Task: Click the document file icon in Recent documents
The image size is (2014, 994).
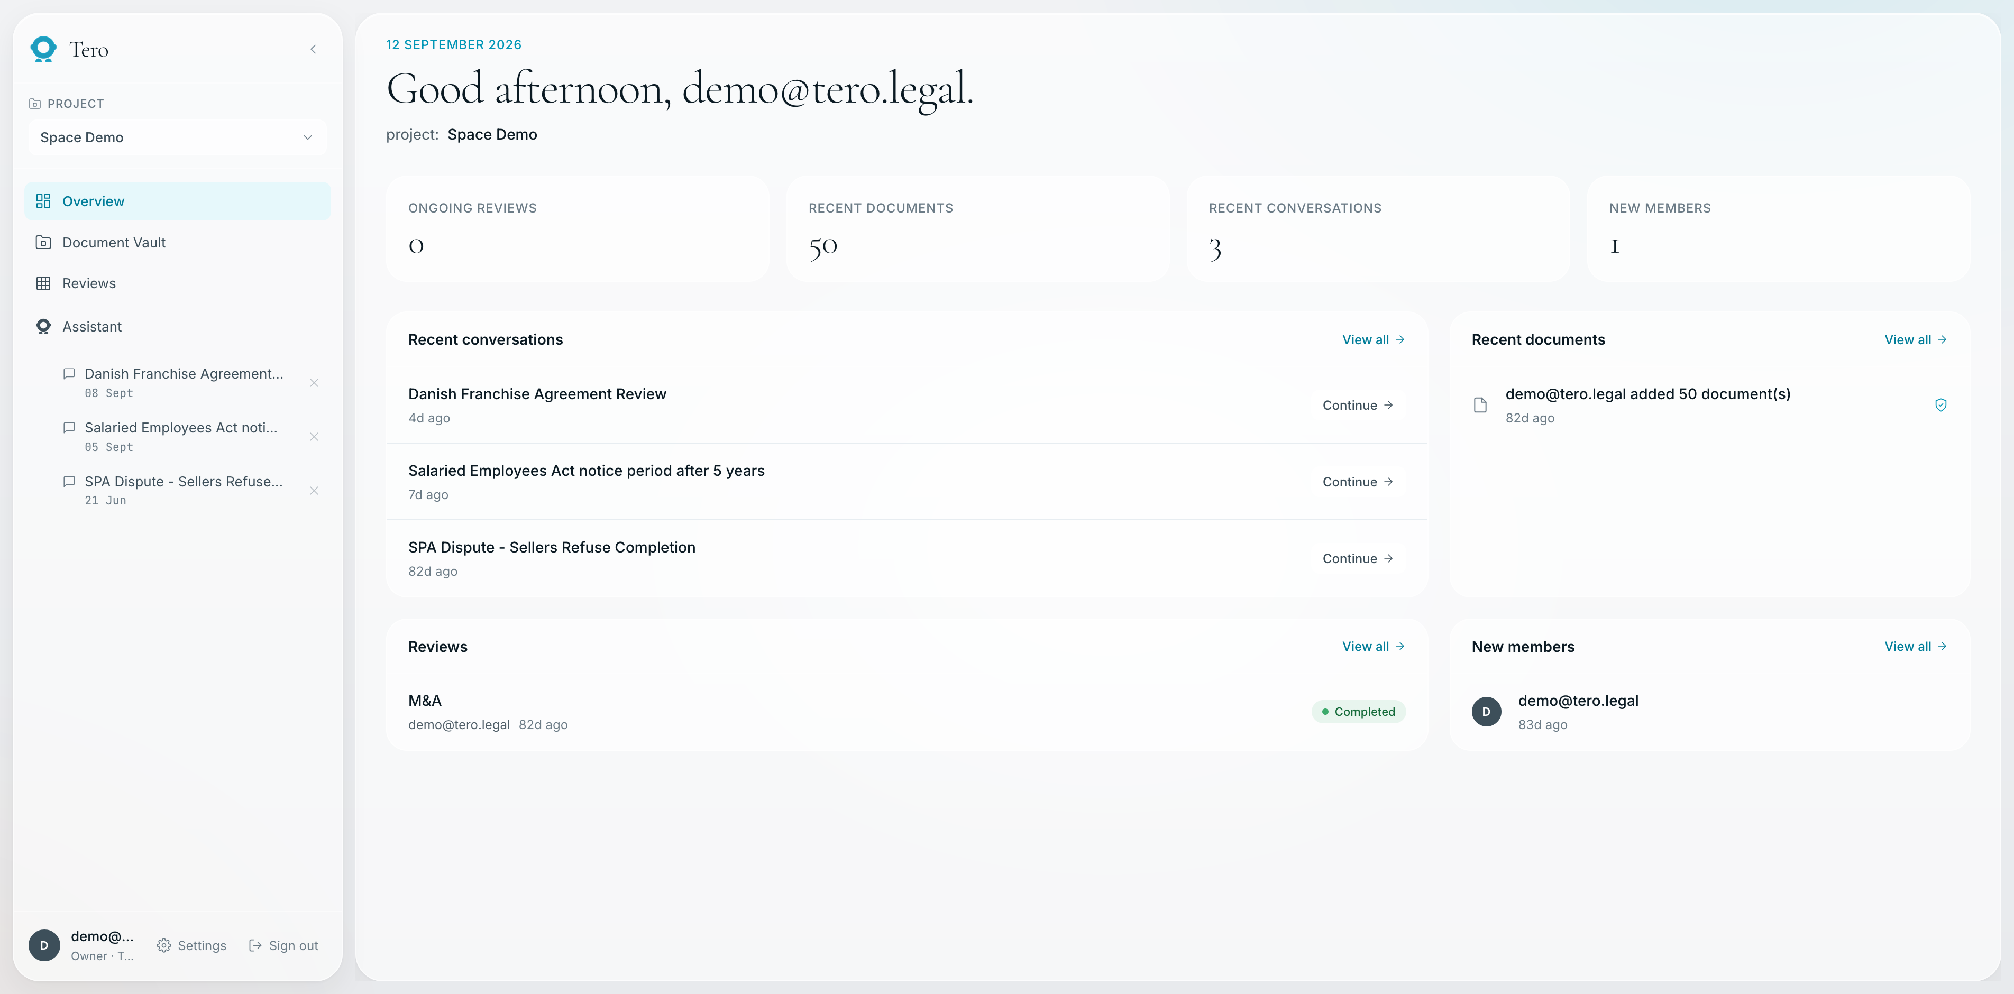Action: click(x=1480, y=405)
